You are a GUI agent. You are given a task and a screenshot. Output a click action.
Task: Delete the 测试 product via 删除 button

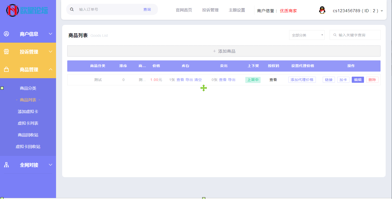pyautogui.click(x=372, y=79)
